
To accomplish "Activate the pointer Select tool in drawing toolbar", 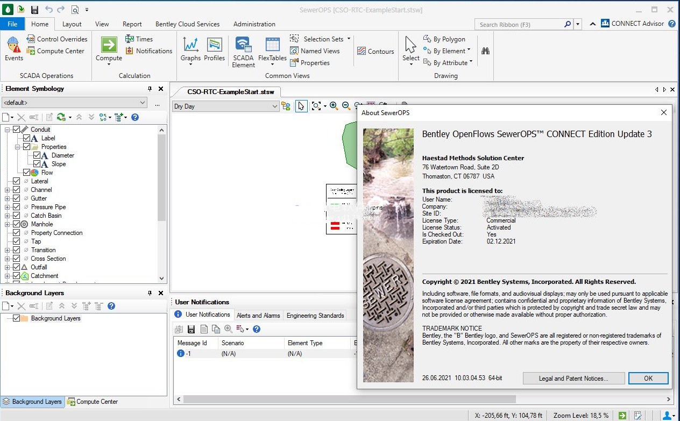I will click(x=301, y=106).
